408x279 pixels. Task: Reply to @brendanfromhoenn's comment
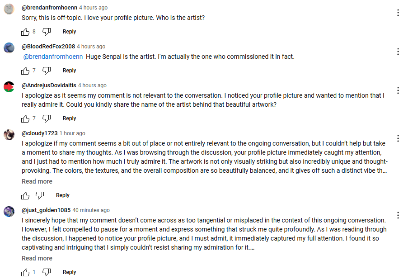point(69,32)
